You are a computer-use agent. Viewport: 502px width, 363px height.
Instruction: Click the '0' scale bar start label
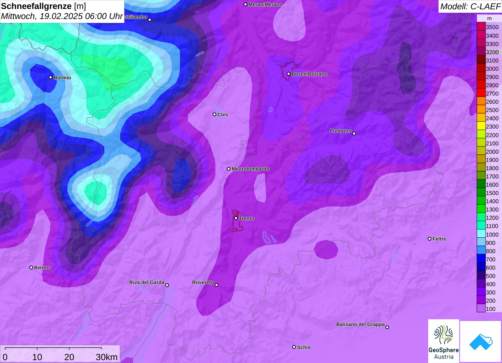coord(5,357)
